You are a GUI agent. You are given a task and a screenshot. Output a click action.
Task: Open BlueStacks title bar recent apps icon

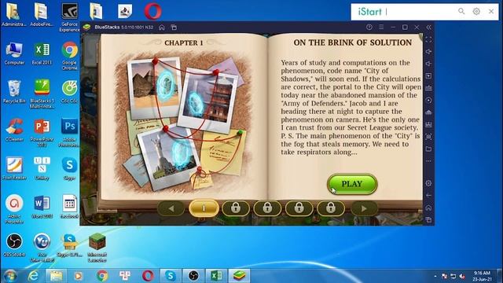(174, 28)
